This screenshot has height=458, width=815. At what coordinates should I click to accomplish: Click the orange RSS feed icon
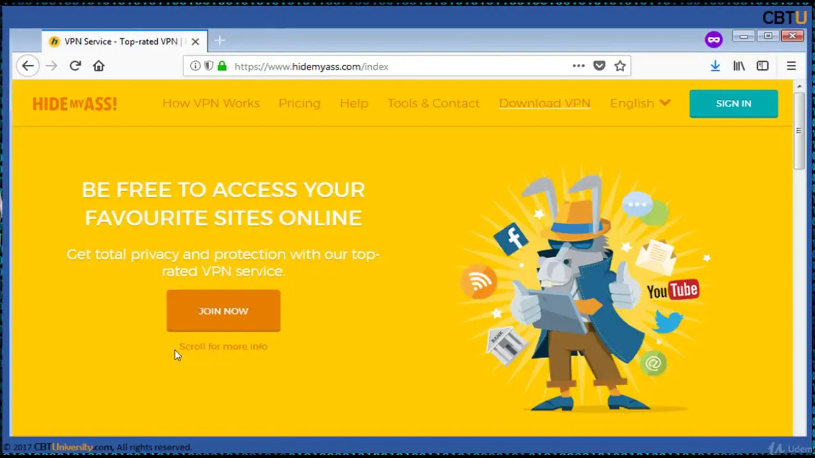pos(479,281)
